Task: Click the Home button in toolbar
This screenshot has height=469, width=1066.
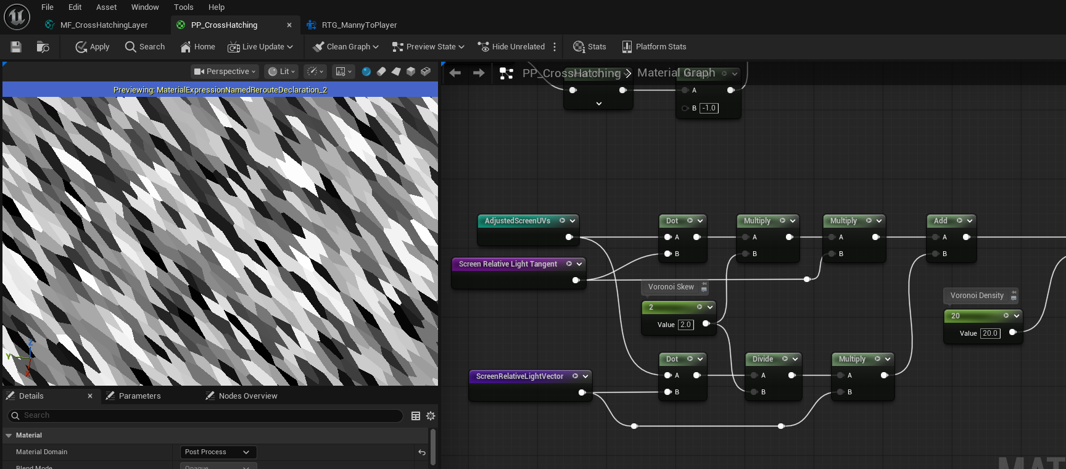Action: point(197,47)
